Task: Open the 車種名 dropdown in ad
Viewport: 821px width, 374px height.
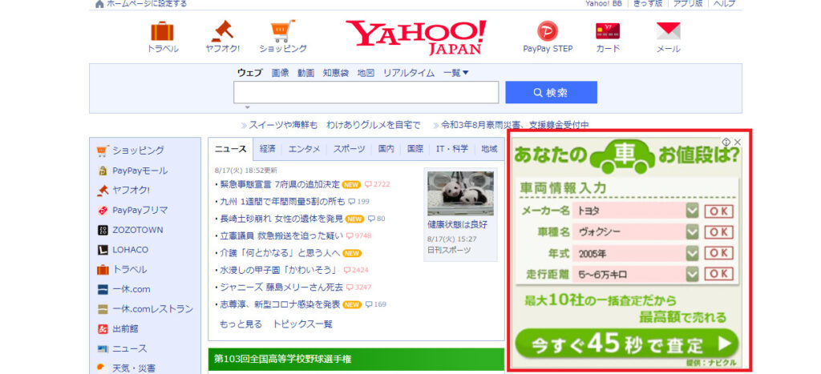Action: coord(692,231)
